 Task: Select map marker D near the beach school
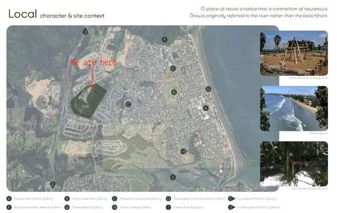point(172,69)
